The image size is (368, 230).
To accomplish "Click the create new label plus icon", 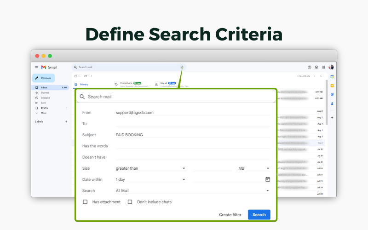I will coord(66,121).
